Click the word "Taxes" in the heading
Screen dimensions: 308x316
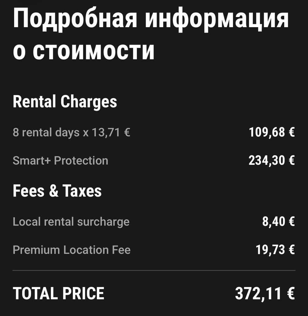click(82, 191)
